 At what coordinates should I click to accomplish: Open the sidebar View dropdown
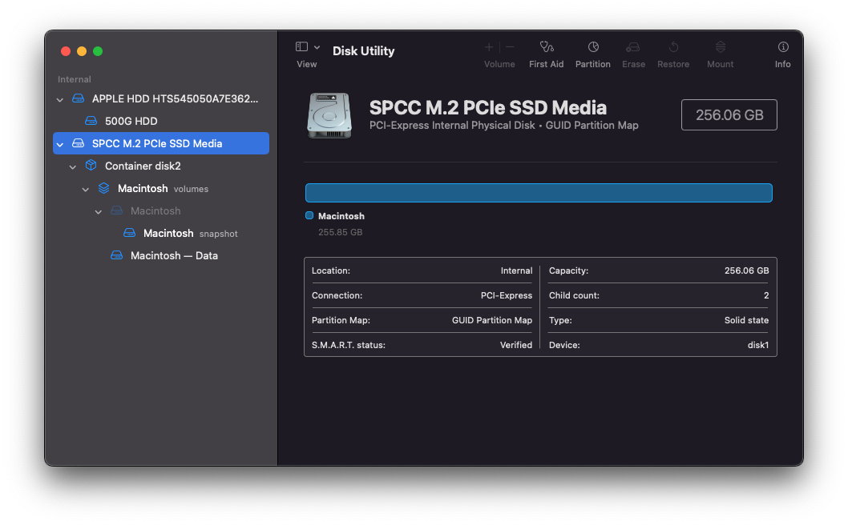click(x=307, y=47)
